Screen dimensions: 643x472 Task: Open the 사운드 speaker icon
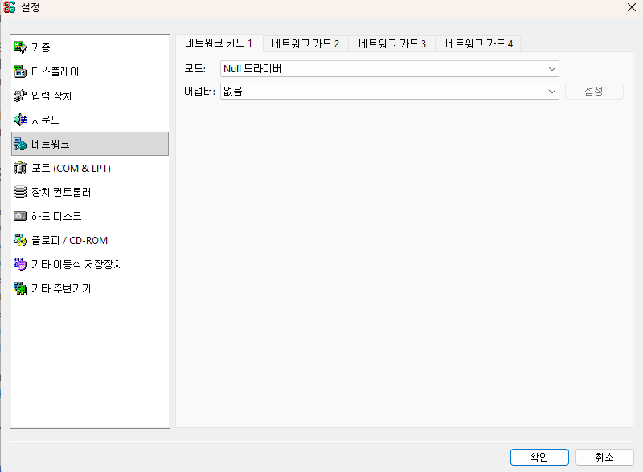21,120
